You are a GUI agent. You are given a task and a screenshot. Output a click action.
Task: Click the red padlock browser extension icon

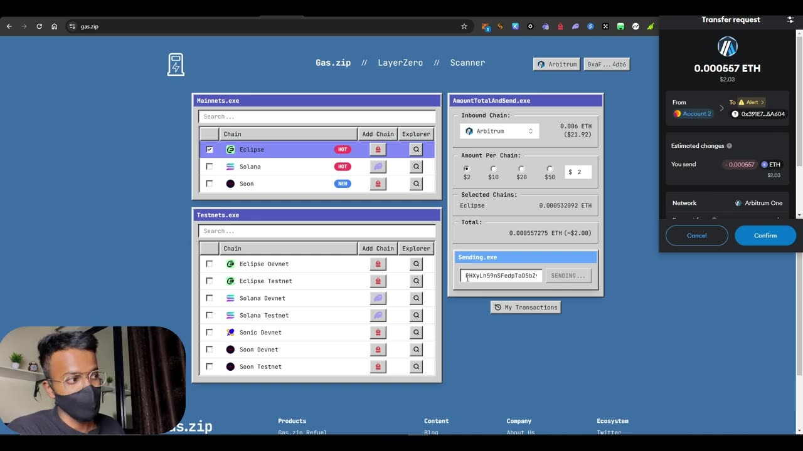tap(560, 26)
